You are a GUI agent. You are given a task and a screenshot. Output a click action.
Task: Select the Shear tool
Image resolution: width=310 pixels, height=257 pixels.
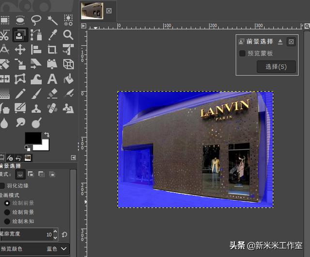tap(36, 64)
